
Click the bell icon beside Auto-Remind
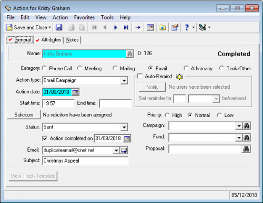[179, 77]
